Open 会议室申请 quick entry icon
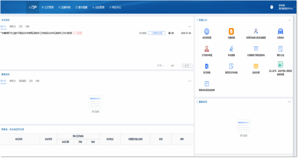Viewport: 298px width, 158px height. 207,31
